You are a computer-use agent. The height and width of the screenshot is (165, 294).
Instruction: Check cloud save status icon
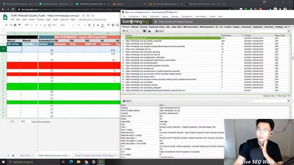(93, 16)
